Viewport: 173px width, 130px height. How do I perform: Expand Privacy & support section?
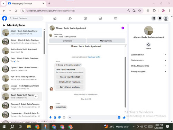(148, 71)
